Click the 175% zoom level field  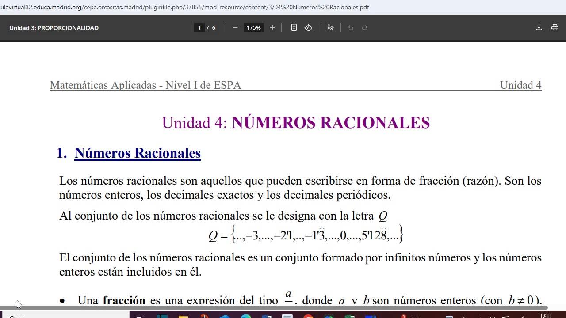pos(254,27)
